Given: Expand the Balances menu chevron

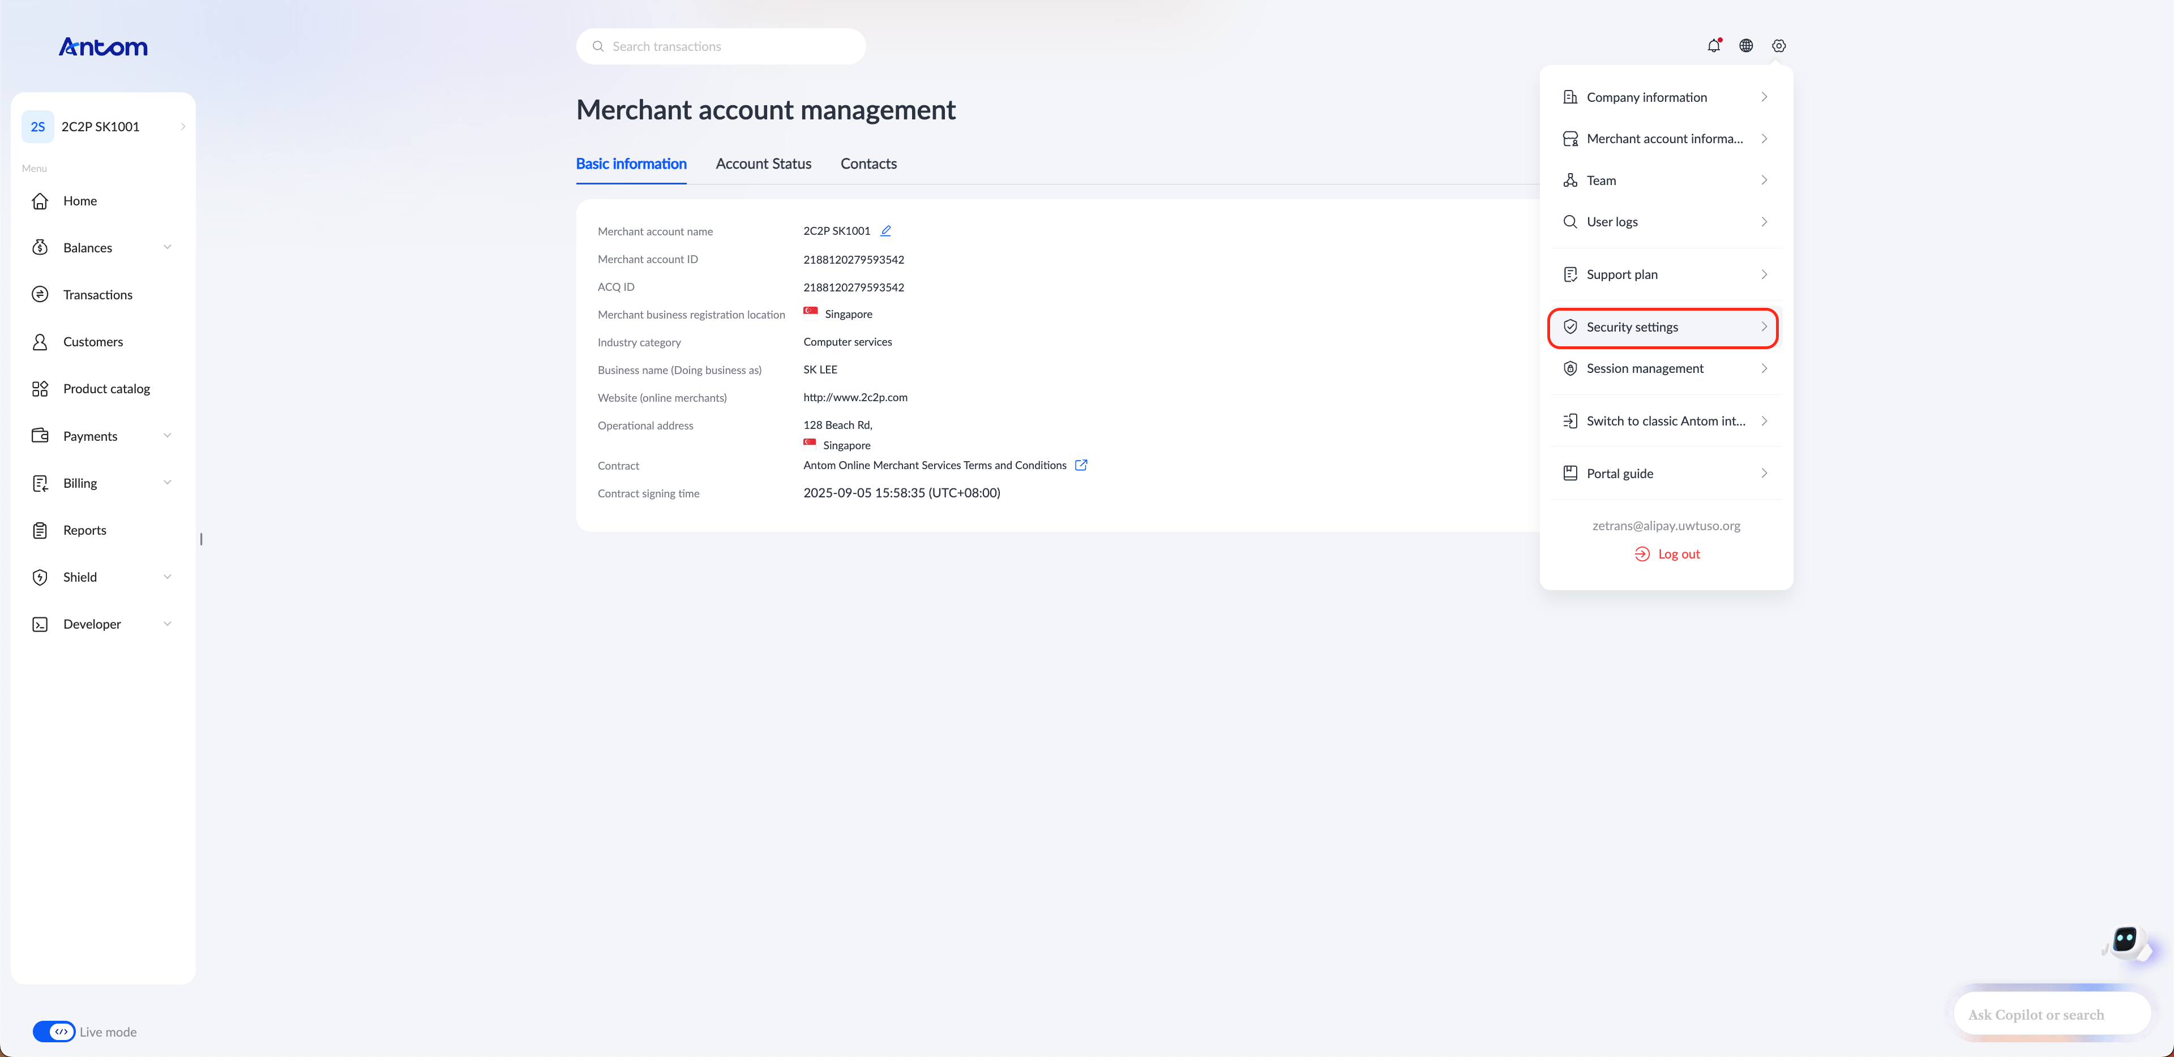Looking at the screenshot, I should click(x=167, y=247).
